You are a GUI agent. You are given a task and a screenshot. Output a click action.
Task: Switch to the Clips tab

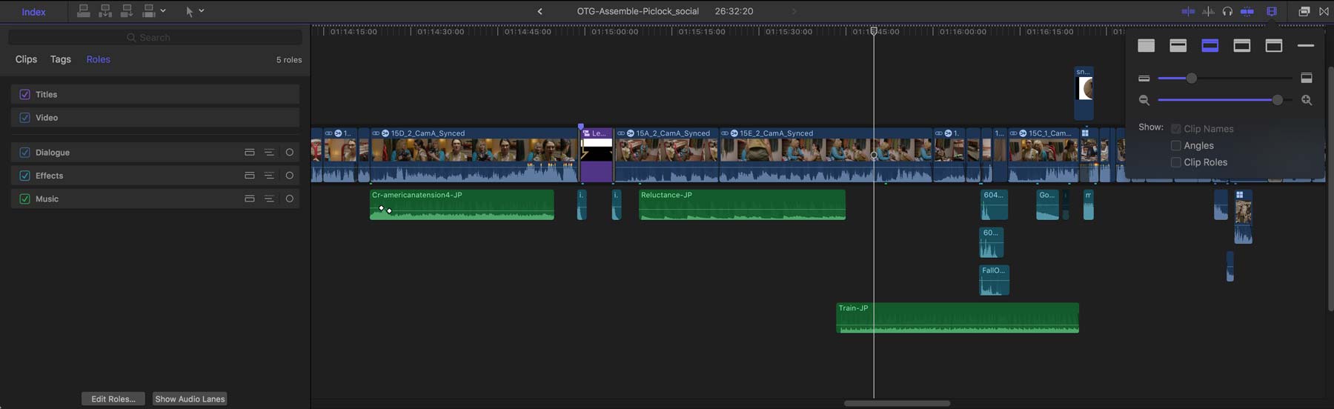(x=26, y=59)
